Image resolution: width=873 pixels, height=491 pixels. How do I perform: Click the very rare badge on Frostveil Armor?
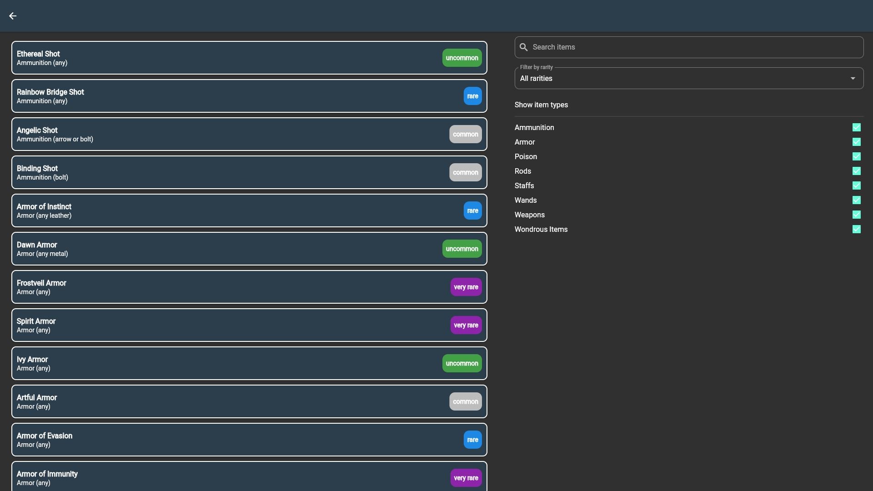pos(466,287)
